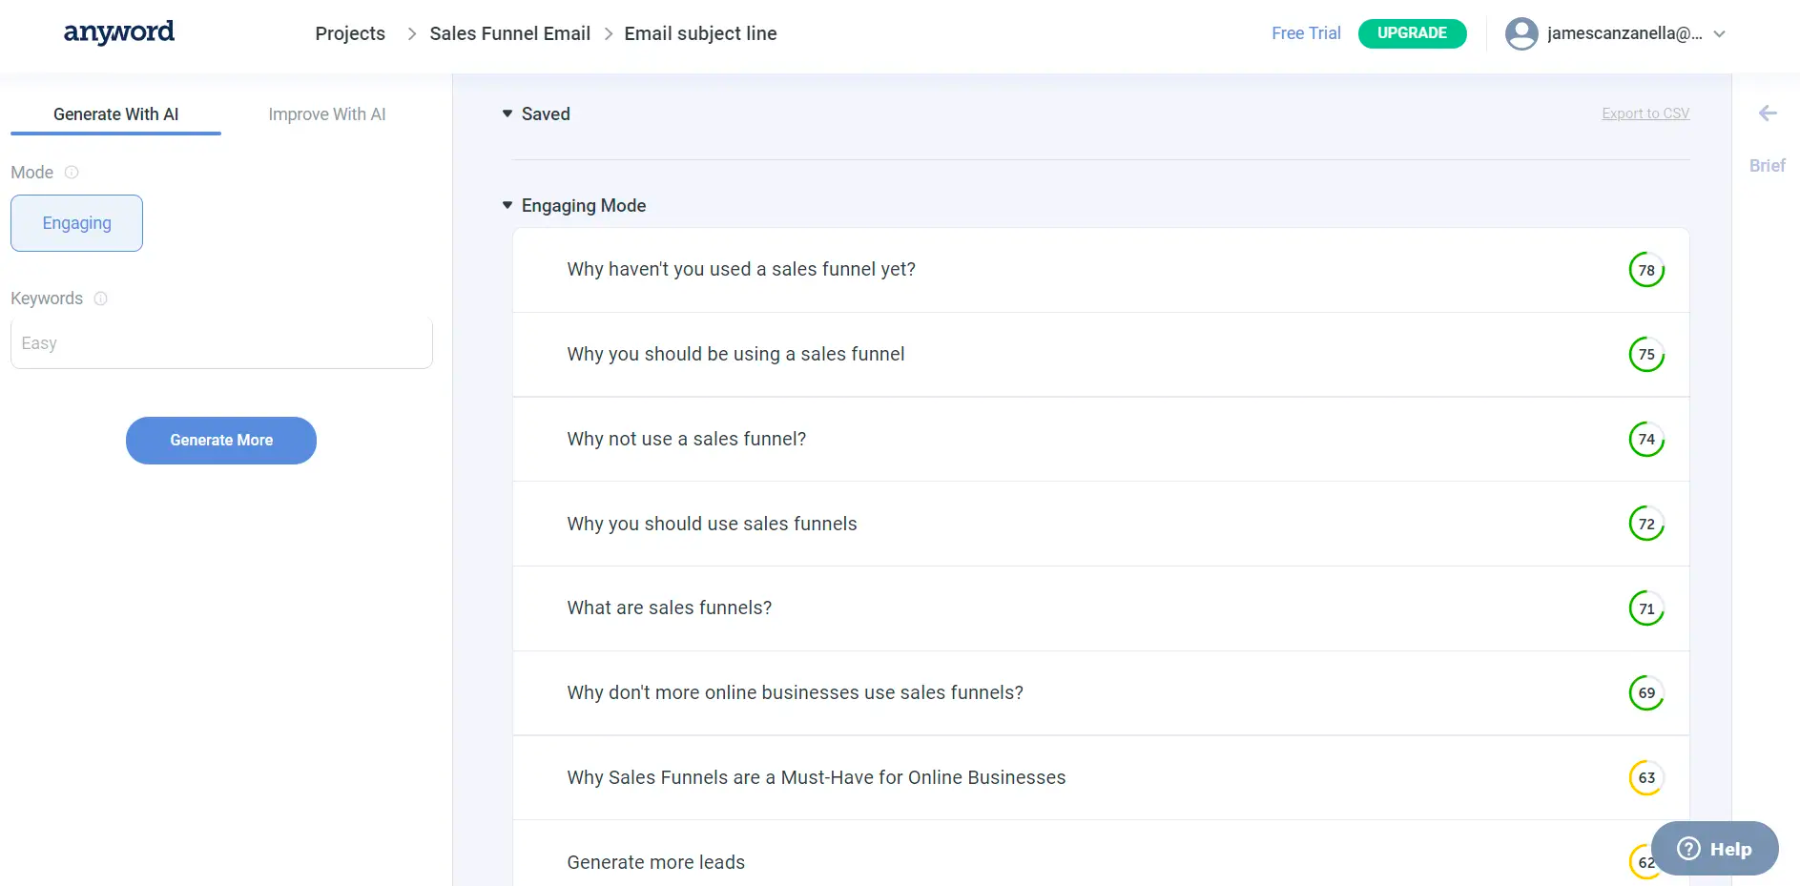The height and width of the screenshot is (886, 1800).
Task: Select the Engaging mode option
Action: [76, 223]
